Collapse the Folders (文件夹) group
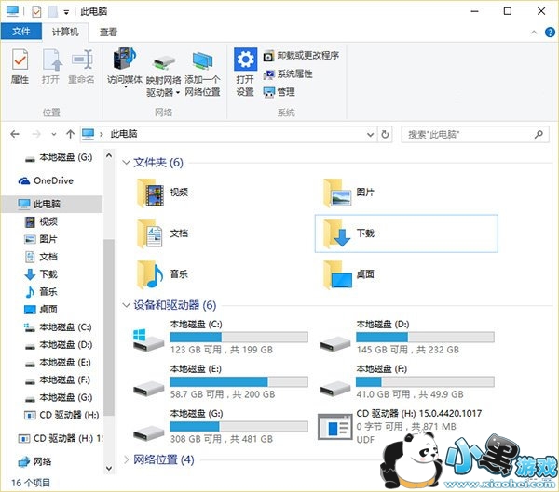 pyautogui.click(x=126, y=163)
